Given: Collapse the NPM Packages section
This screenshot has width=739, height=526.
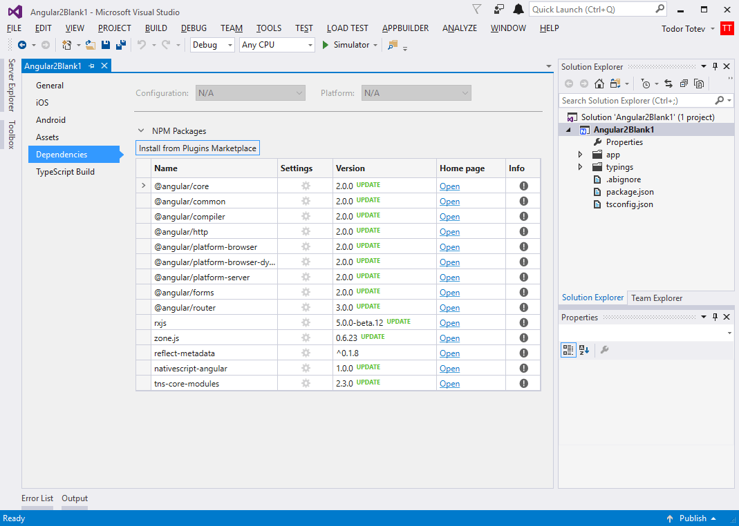Looking at the screenshot, I should (141, 130).
